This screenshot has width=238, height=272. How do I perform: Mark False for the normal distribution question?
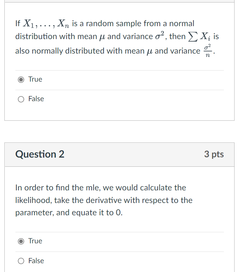point(21,99)
